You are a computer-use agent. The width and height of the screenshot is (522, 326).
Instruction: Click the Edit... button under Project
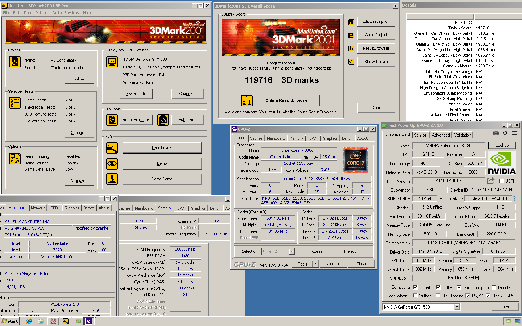coord(79,79)
